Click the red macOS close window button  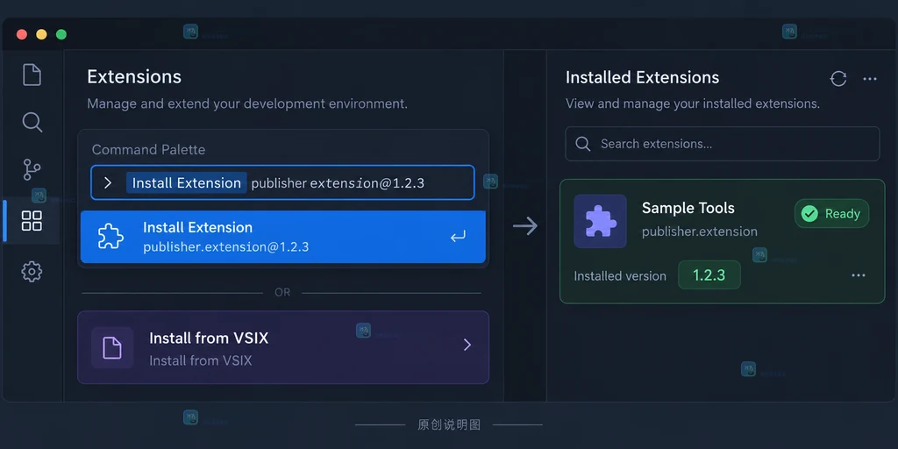pyautogui.click(x=22, y=34)
